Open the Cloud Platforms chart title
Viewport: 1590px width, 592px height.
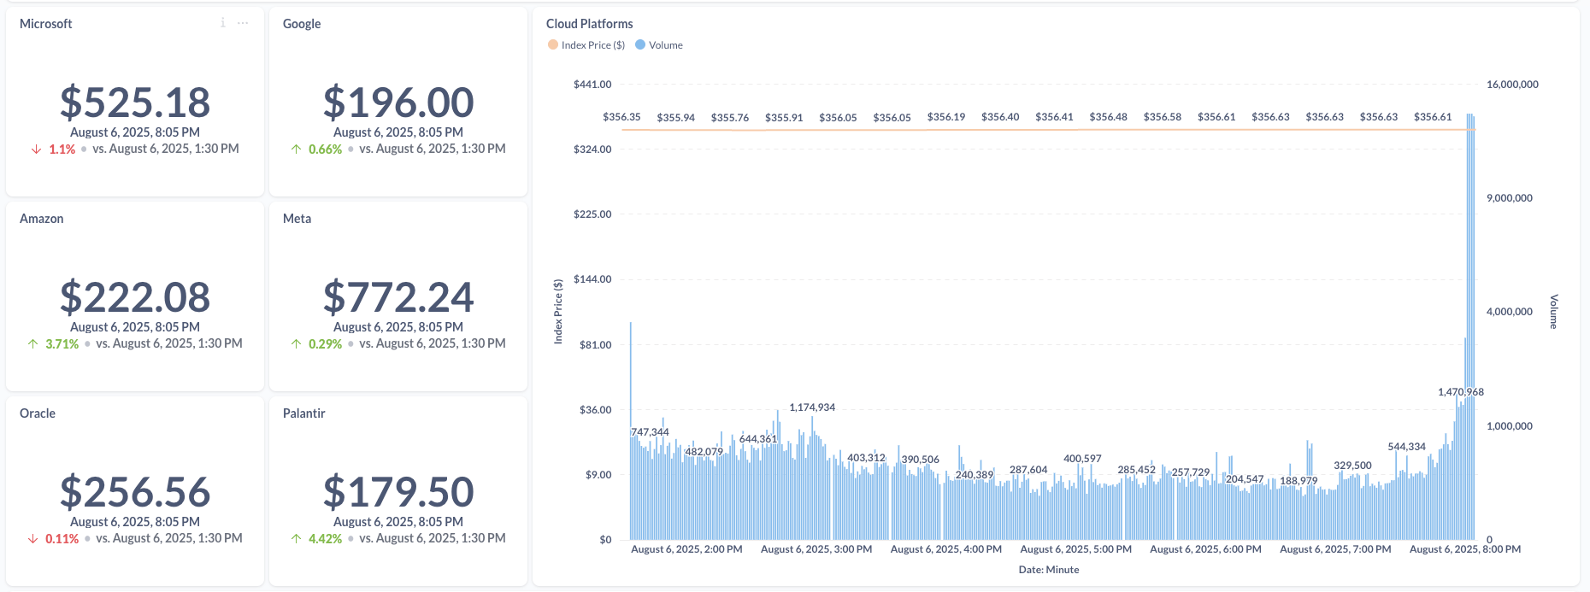(x=590, y=24)
